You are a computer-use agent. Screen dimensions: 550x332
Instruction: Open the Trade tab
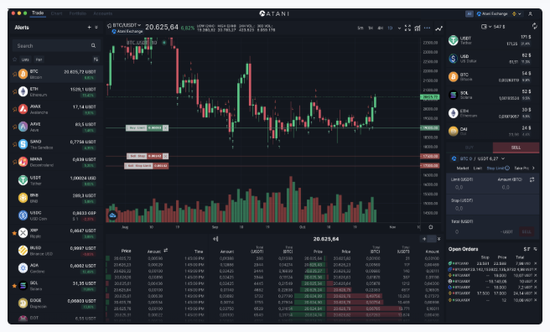pos(38,13)
